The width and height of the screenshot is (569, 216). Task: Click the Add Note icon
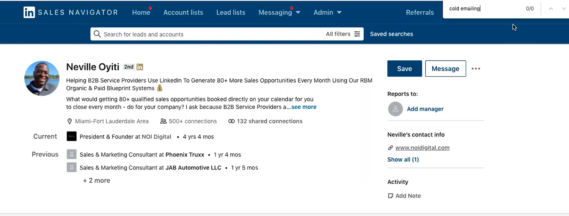point(390,196)
